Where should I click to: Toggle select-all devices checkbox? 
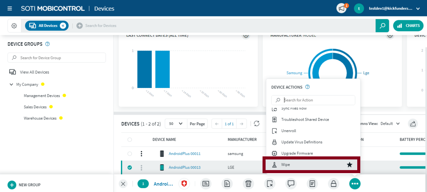click(x=130, y=140)
